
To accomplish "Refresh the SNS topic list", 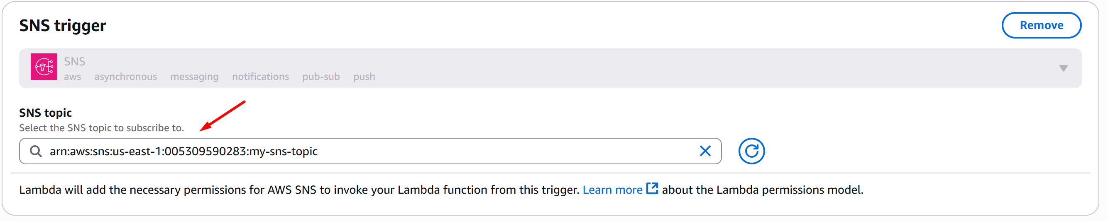I will pos(751,151).
